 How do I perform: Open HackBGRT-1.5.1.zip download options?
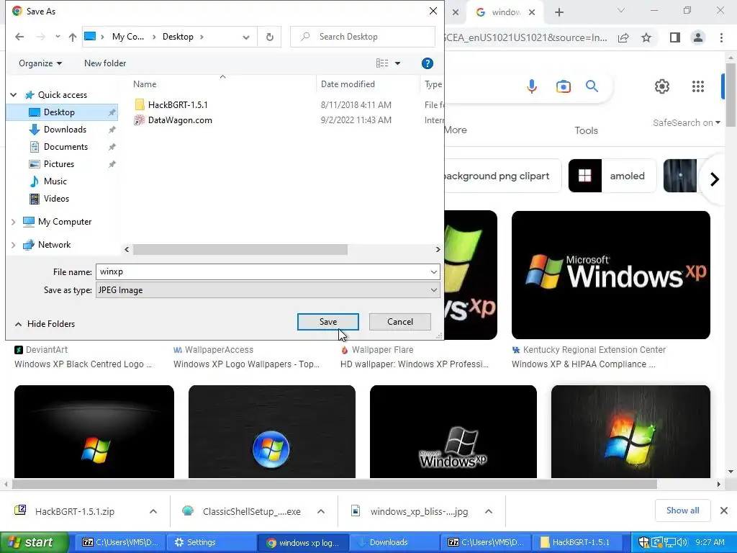click(153, 511)
